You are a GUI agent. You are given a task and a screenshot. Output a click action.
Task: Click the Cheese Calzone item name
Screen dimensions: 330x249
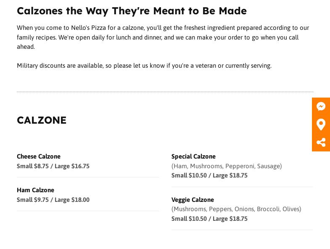pos(39,156)
